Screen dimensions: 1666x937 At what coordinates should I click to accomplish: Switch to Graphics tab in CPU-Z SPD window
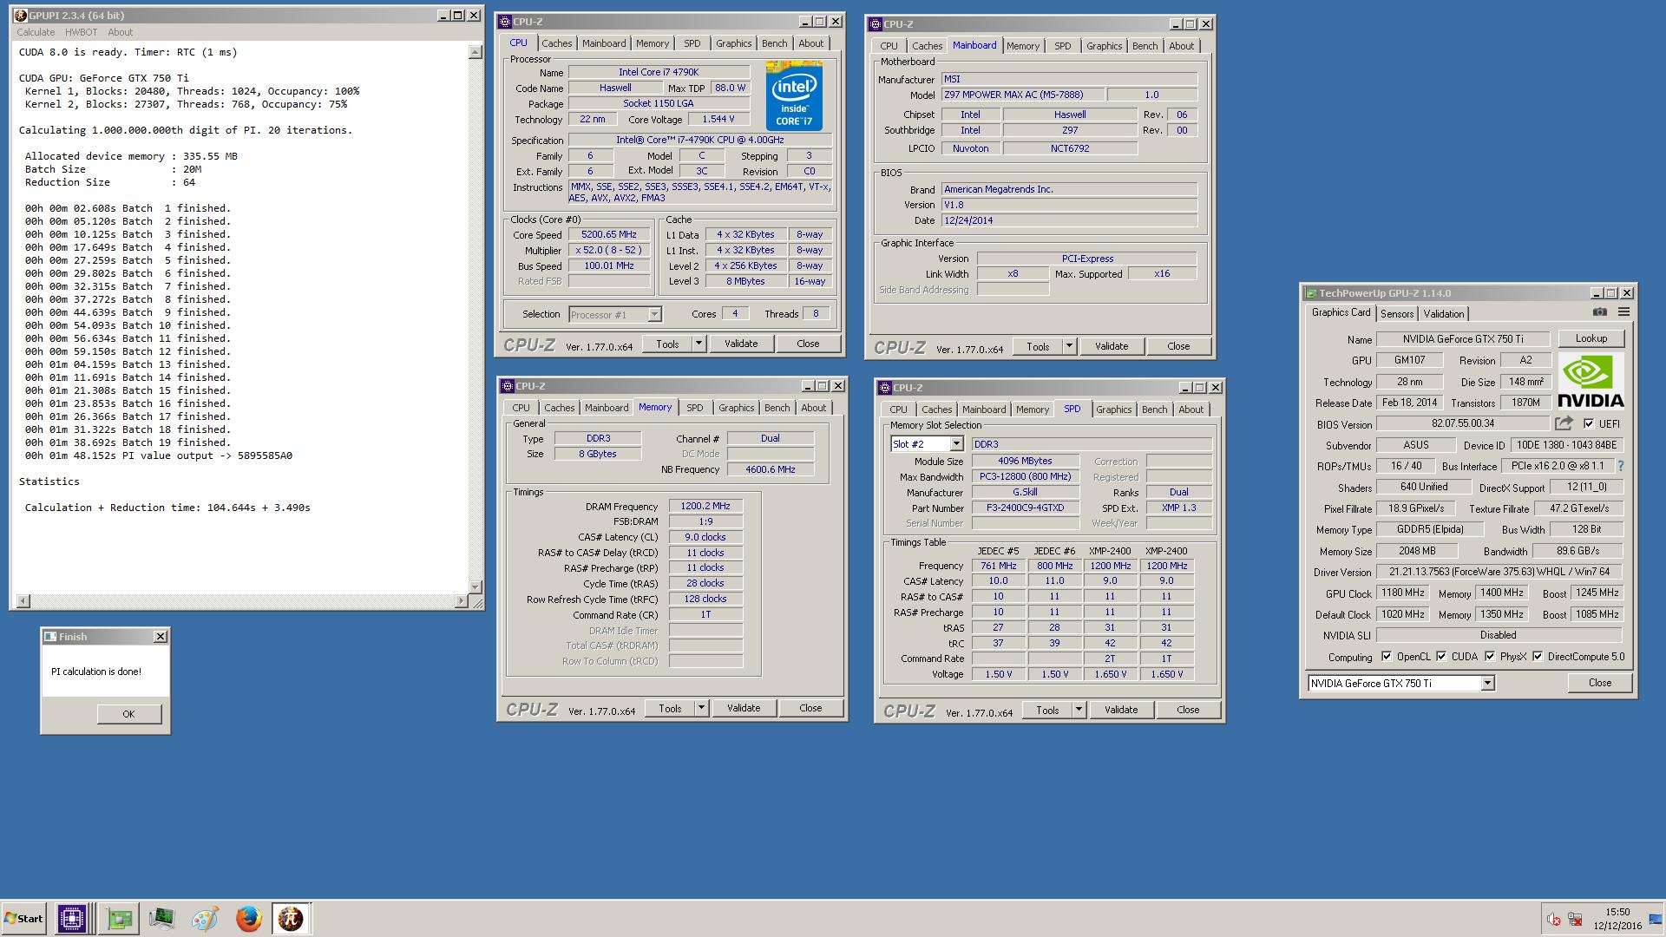(1114, 410)
